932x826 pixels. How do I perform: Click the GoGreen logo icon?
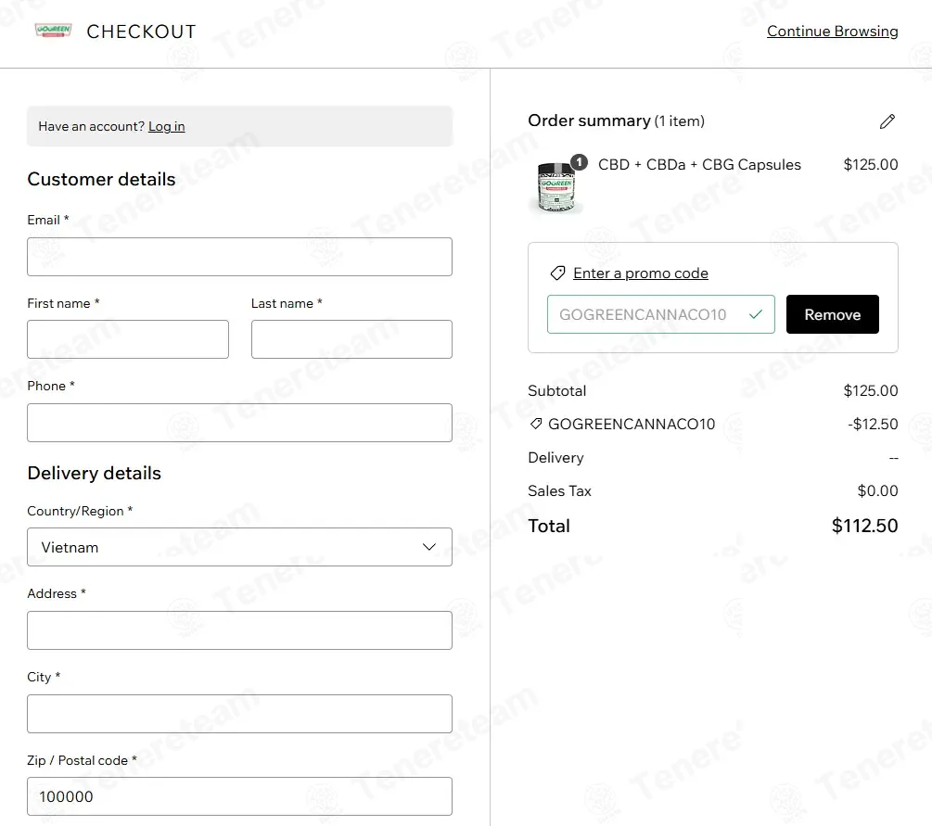click(53, 31)
